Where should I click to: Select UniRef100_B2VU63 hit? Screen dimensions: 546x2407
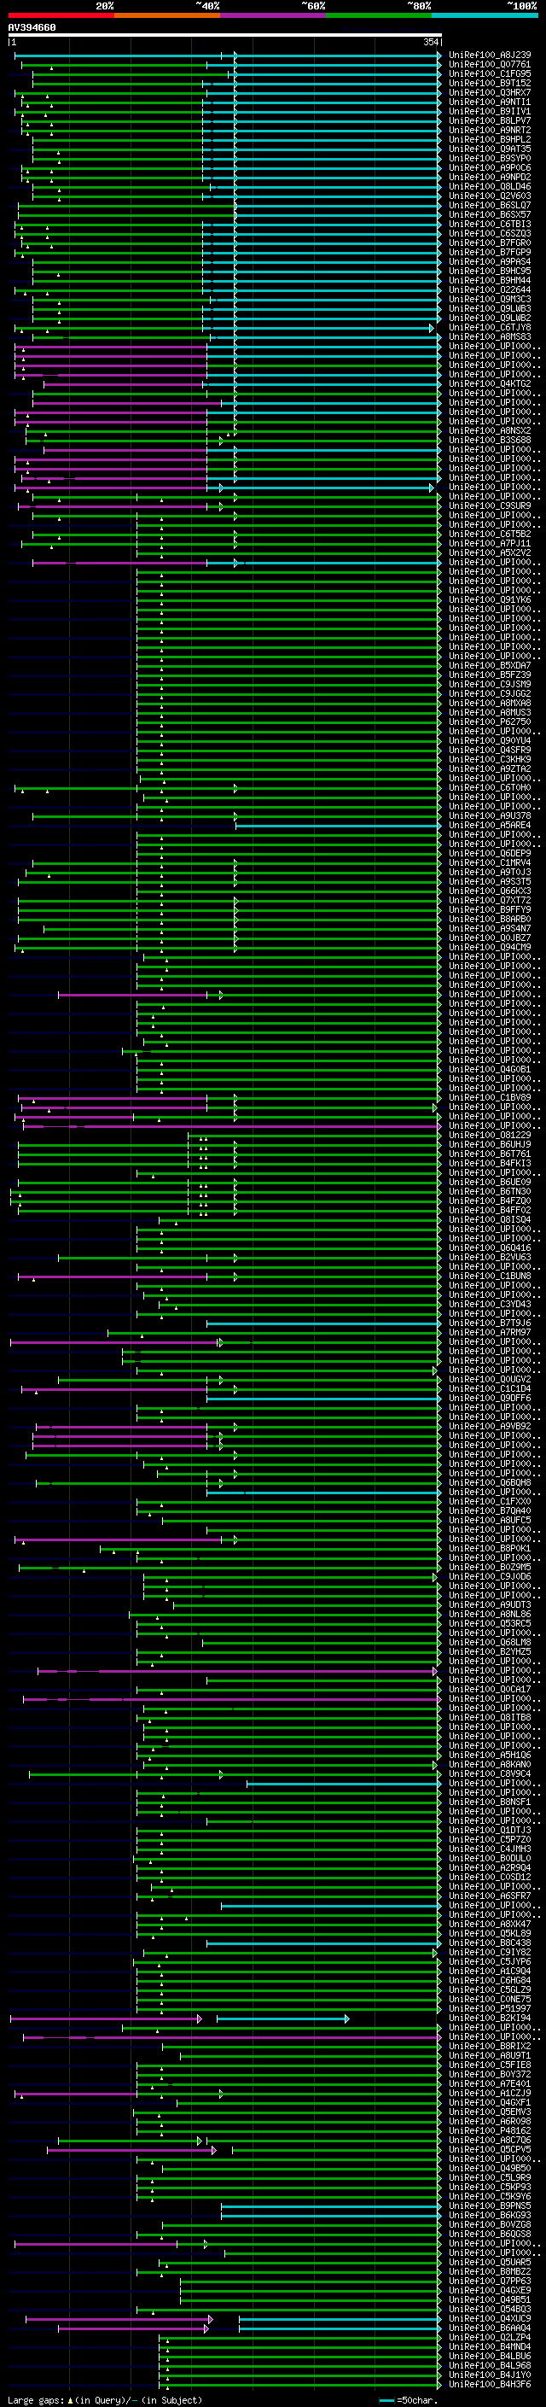490,1258
